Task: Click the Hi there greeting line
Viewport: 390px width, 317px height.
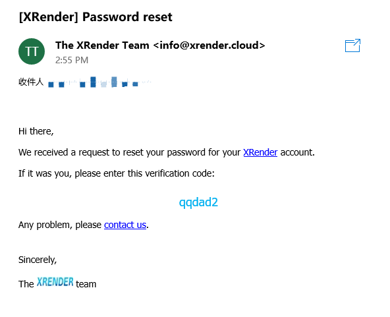Action: tap(36, 131)
